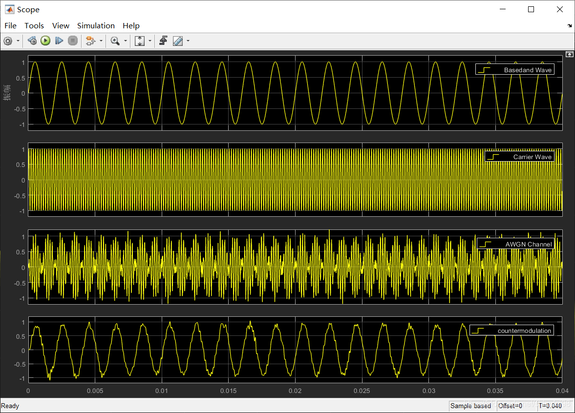Run the simulation with green play button

click(45, 41)
